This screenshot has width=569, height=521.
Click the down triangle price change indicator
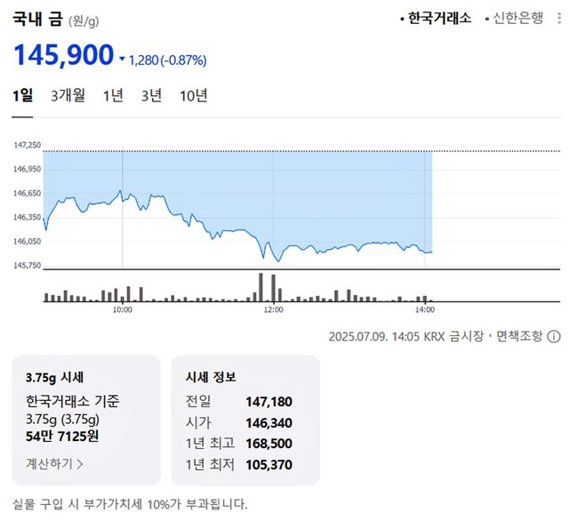click(122, 60)
